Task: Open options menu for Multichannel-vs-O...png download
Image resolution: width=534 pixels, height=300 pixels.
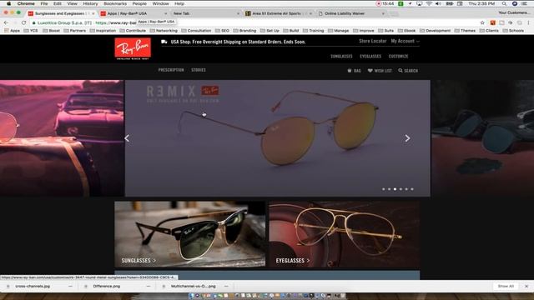Action: 226,286
